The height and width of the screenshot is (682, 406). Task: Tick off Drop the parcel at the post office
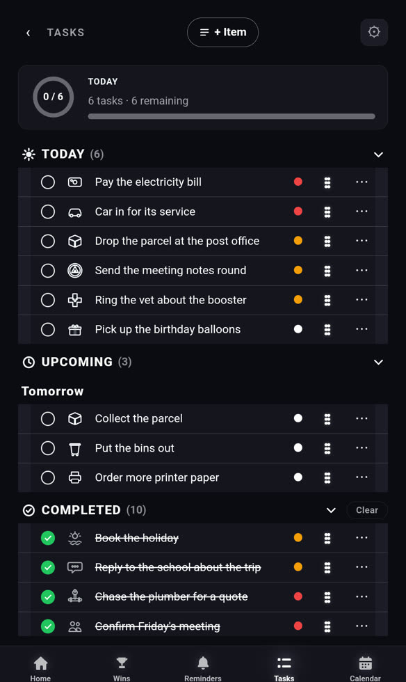click(x=48, y=241)
